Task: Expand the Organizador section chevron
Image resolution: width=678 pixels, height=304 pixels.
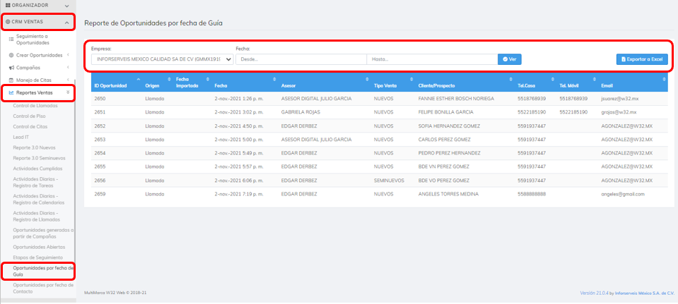Action: pos(66,6)
